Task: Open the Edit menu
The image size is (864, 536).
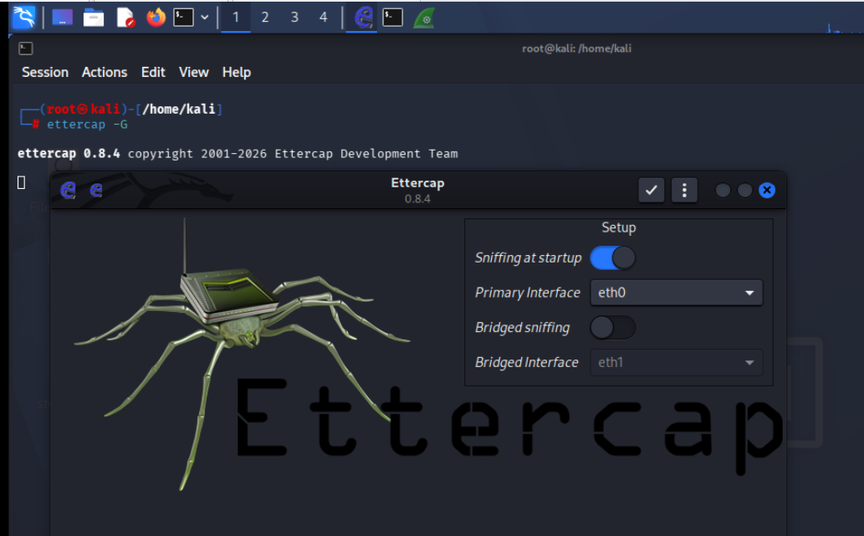Action: click(x=153, y=72)
